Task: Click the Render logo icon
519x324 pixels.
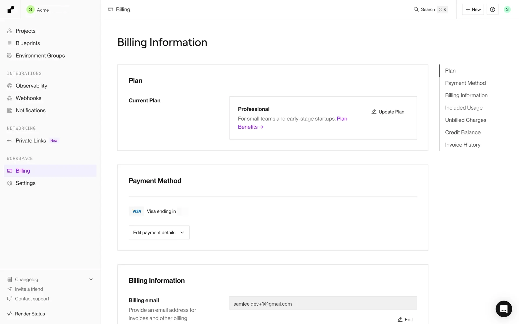Action: 11,9
